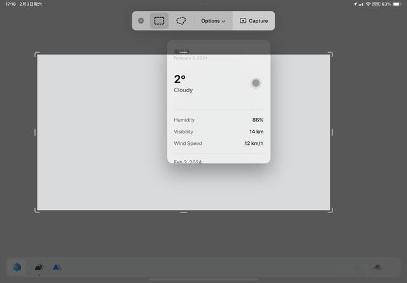Click the 12 km/h wind speed value
This screenshot has height=283, width=407.
254,143
